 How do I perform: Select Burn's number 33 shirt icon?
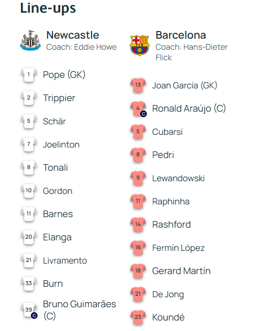[29, 283]
